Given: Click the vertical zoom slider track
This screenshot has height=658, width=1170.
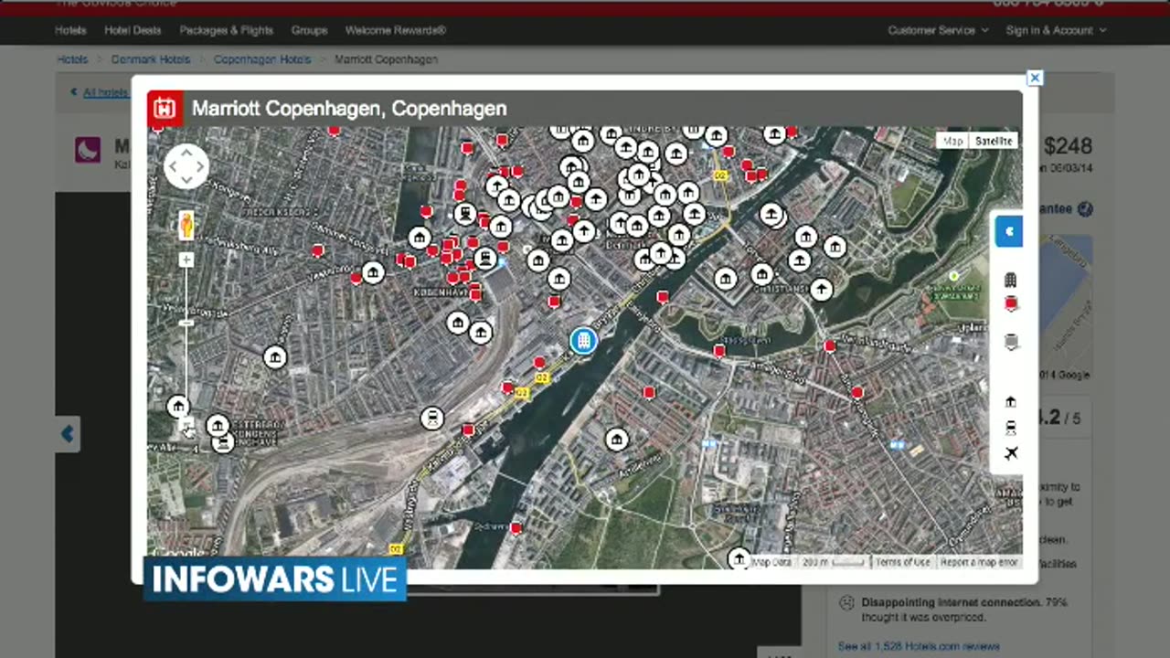Looking at the screenshot, I should pos(186,343).
